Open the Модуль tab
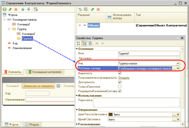 [x=32, y=125]
